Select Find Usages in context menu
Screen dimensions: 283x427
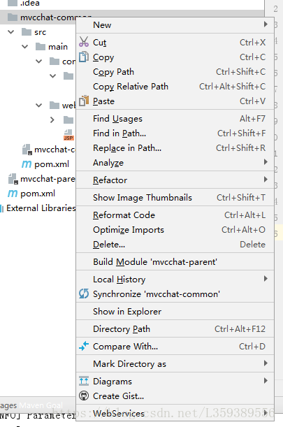(175, 119)
